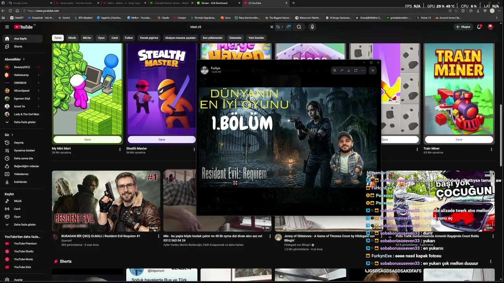Zoom the image in Furkyn preview window
This screenshot has height=283, width=504.
click(335, 70)
